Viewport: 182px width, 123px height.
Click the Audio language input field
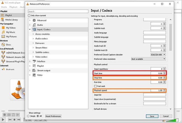click(x=155, y=33)
